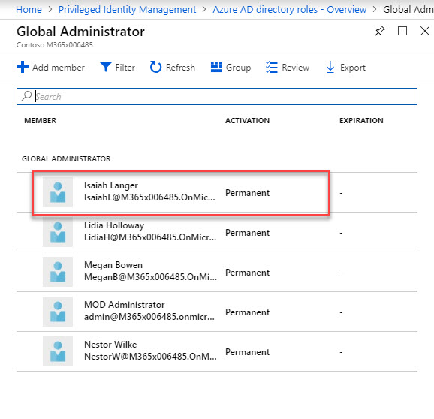Click Nestor Wilke's user avatar icon
Viewport: 434px width, 419px height.
coord(58,351)
